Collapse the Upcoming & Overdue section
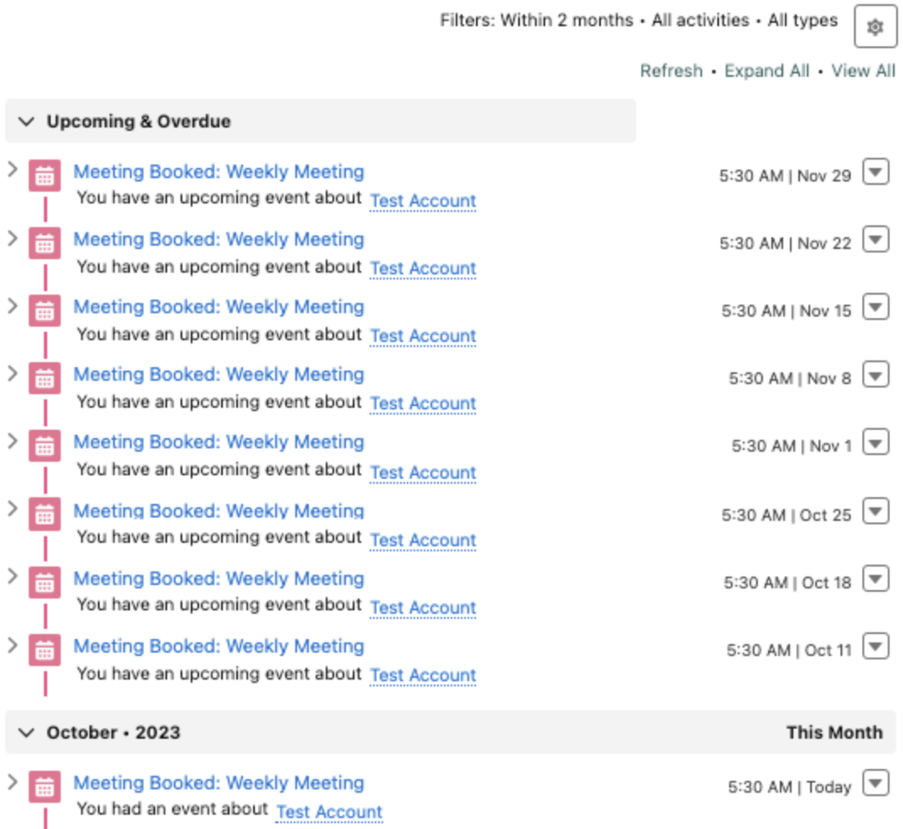Viewport: 903px width, 829px height. 27,122
